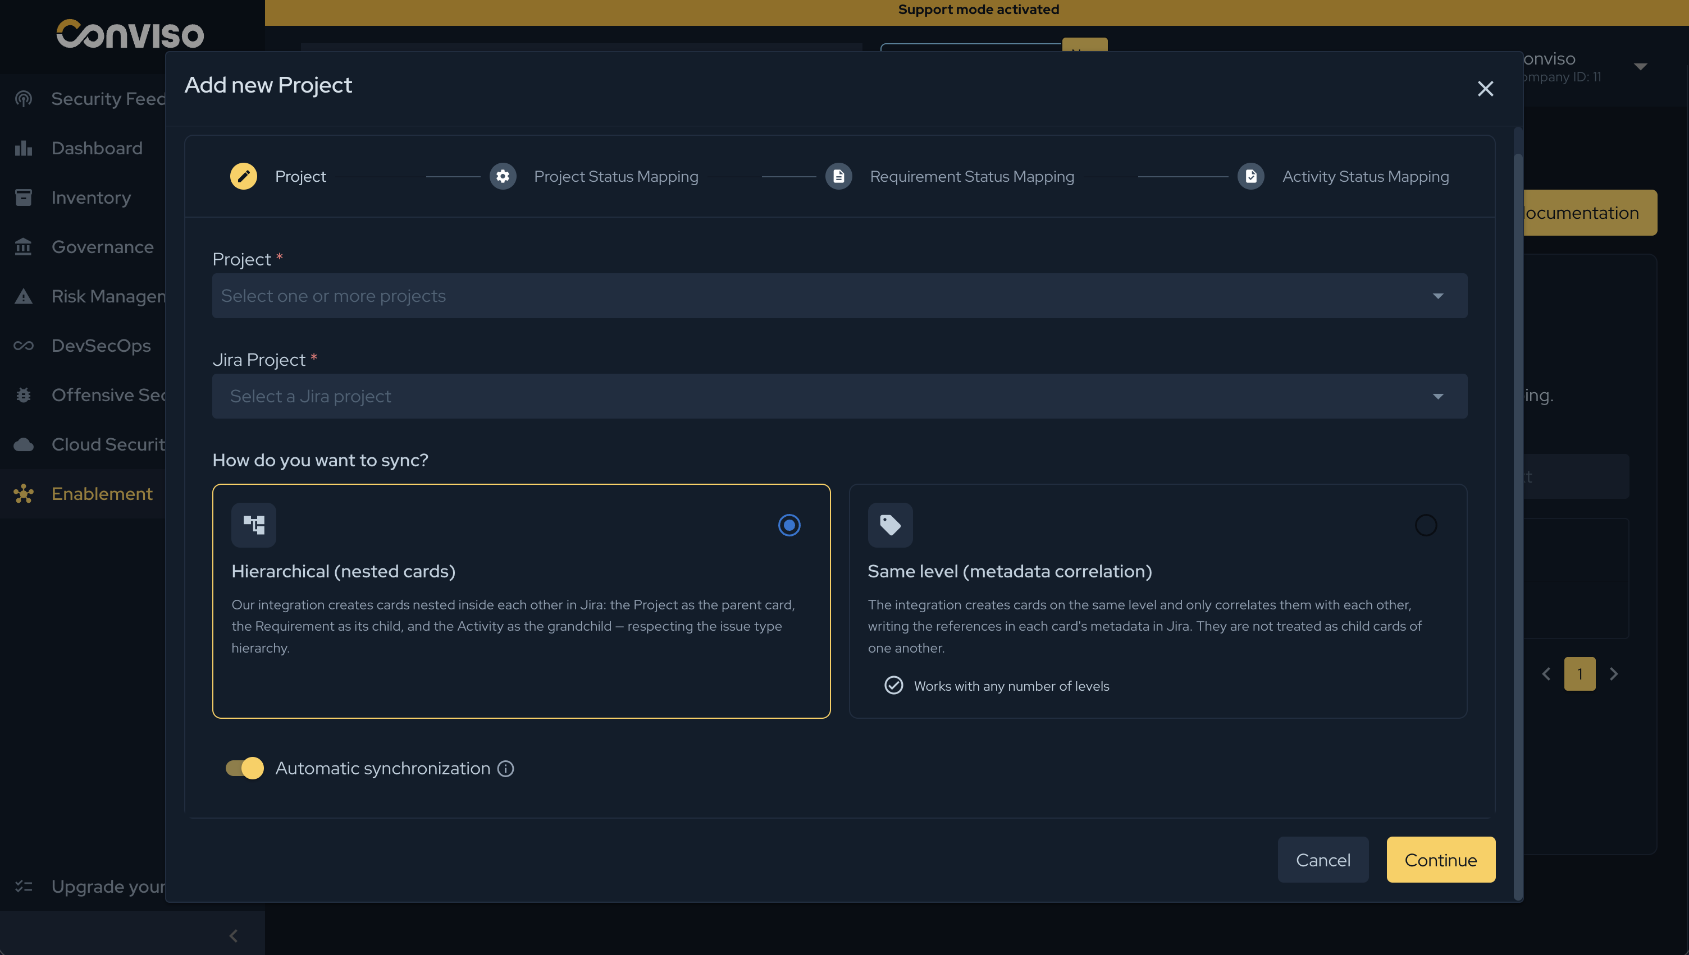This screenshot has width=1689, height=955.
Task: Click the Offensive Security bug icon
Action: [x=24, y=395]
